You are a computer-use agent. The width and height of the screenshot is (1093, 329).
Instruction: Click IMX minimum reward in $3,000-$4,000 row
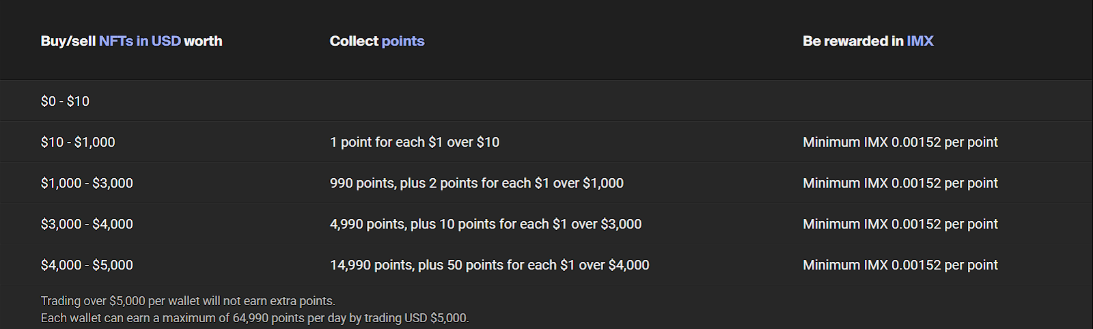pyautogui.click(x=900, y=224)
